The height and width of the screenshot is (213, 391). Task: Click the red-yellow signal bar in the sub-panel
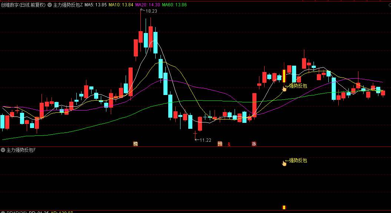click(x=284, y=207)
